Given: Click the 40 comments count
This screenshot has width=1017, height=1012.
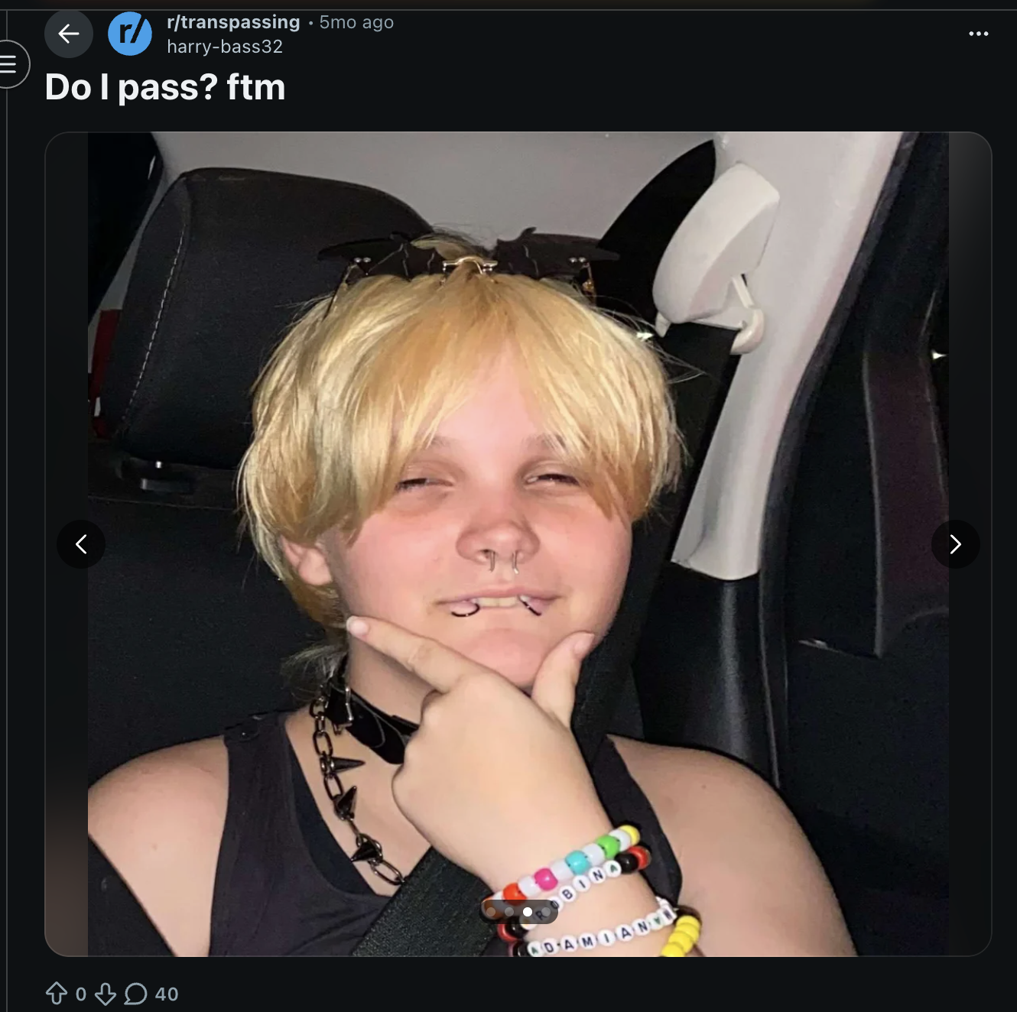Looking at the screenshot, I should tap(167, 994).
